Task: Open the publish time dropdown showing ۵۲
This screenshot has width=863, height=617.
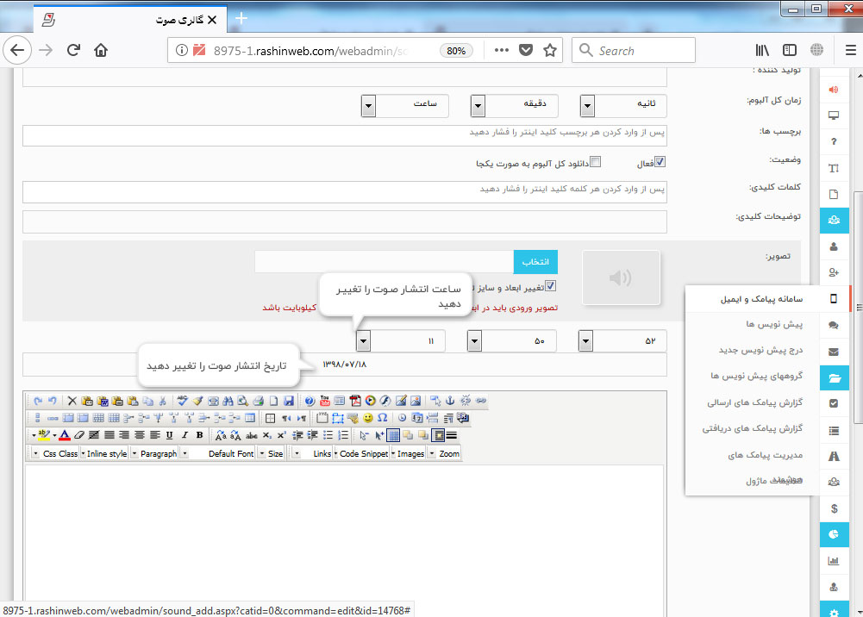Action: [x=623, y=341]
